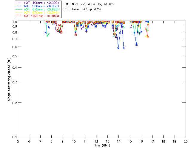Click the y-axis tick label 0.4
This screenshot has width=191, height=153.
point(15,68)
